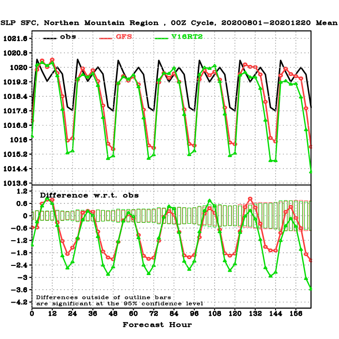
Task: Click the y-axis label 1019.2
Action: pos(15,82)
